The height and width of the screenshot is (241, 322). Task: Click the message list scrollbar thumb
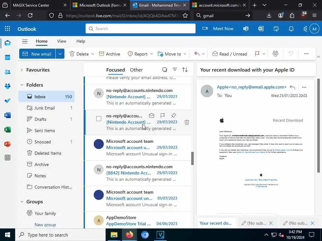point(192,158)
